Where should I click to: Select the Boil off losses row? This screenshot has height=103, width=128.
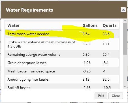(x=62, y=86)
